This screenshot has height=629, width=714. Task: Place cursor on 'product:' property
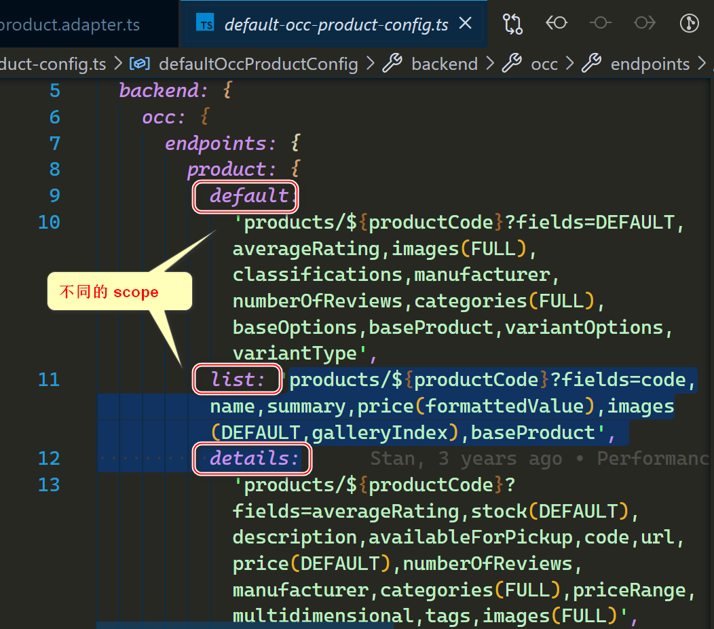(231, 170)
